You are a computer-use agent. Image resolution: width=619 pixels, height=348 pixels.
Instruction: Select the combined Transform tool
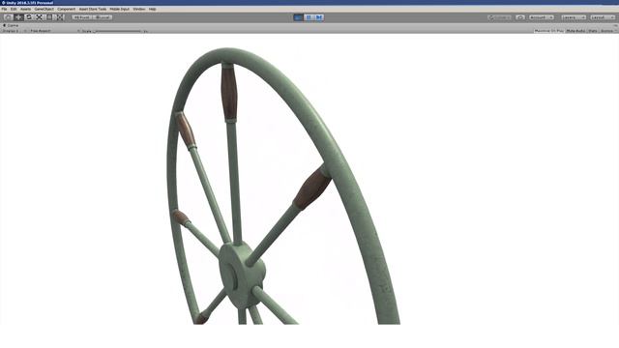pyautogui.click(x=60, y=17)
